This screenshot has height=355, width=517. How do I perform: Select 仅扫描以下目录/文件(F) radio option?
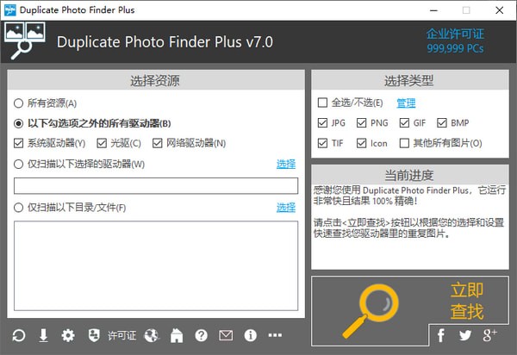coord(20,208)
